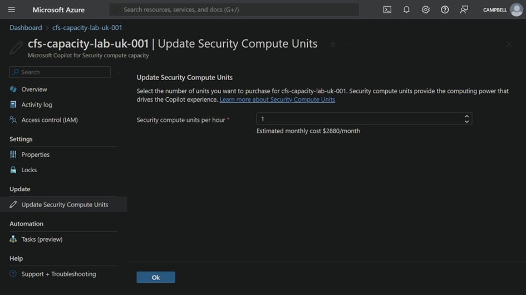Click the large pencil icon beside the resource title
526x295 pixels.
pyautogui.click(x=16, y=48)
